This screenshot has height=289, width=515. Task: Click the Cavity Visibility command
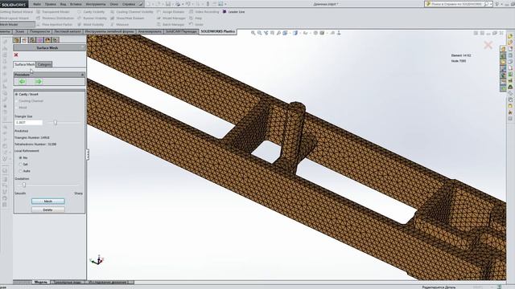point(91,11)
